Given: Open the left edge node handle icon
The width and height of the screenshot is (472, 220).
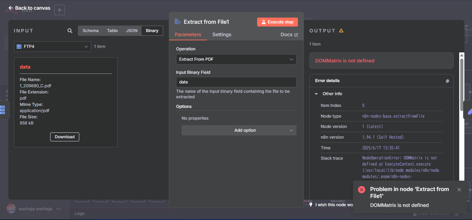Looking at the screenshot, I should (3, 110).
